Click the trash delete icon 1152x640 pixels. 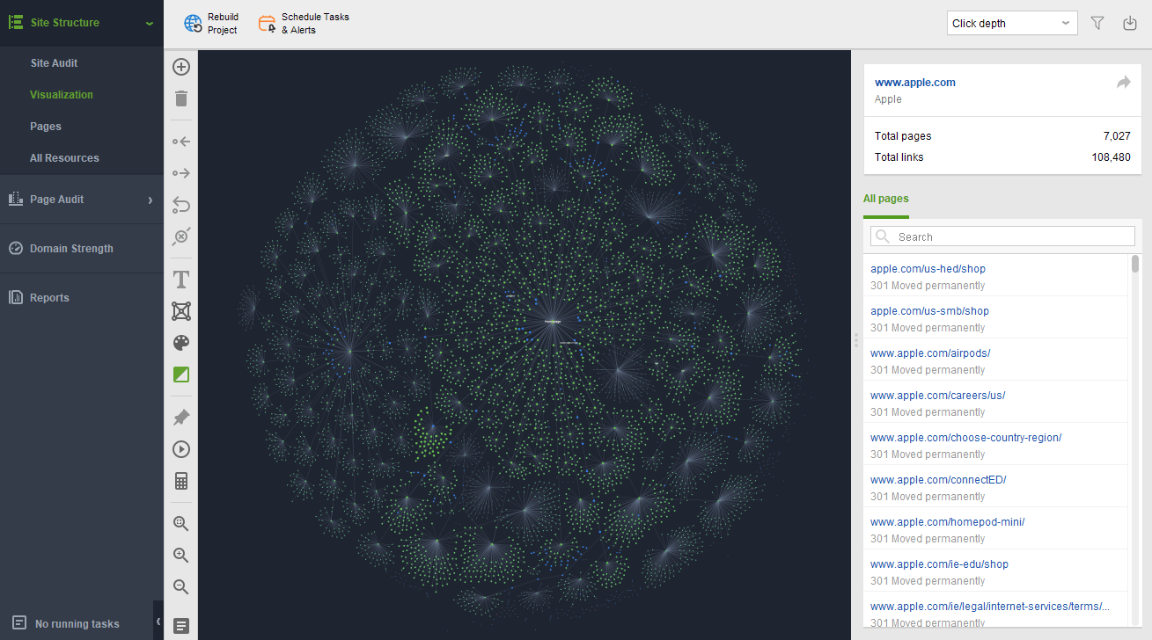coord(181,98)
